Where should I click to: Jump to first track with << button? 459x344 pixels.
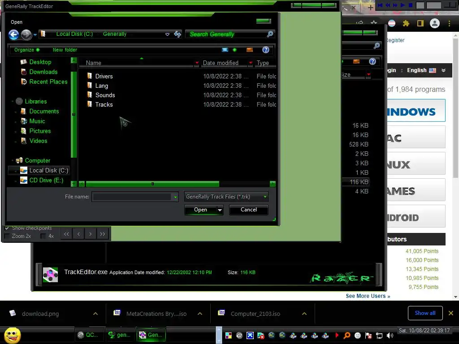(x=66, y=234)
